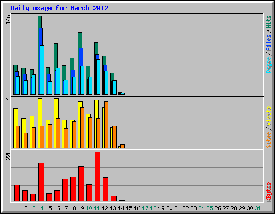This screenshot has height=214, width=275.
Task: Click day "7" on the x-axis
Action: pyautogui.click(x=66, y=208)
